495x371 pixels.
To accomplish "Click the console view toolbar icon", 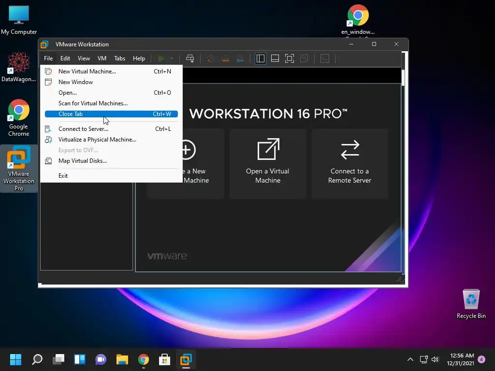I will pyautogui.click(x=325, y=58).
